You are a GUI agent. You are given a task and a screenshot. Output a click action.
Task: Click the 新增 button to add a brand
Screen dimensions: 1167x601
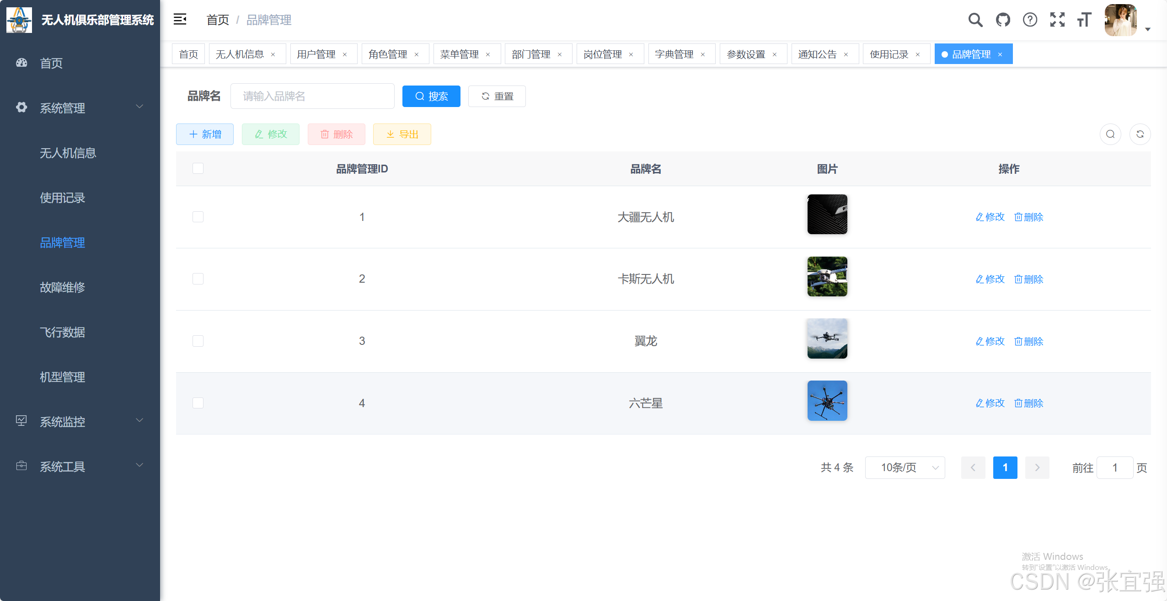coord(205,134)
